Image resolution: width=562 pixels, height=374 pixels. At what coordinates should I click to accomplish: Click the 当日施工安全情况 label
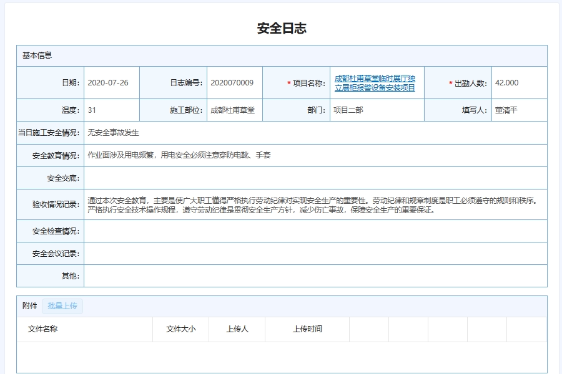[49, 133]
